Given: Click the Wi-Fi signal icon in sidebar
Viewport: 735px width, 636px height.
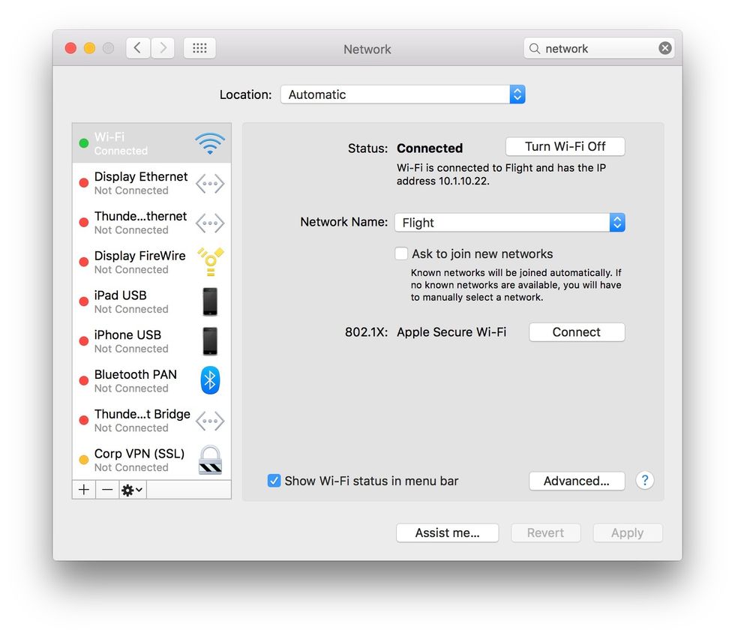Looking at the screenshot, I should tap(209, 143).
